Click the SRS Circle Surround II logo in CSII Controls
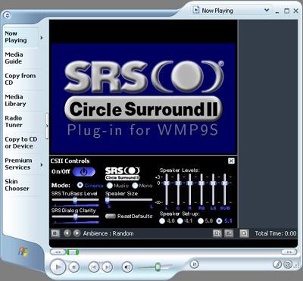 (122, 173)
